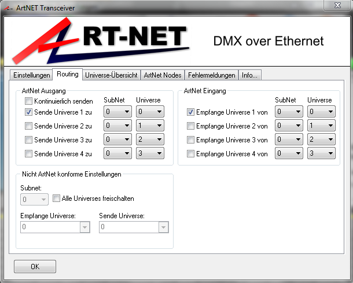This screenshot has height=283, width=353.
Task: View the Fehlermeldungen tab
Action: click(212, 75)
